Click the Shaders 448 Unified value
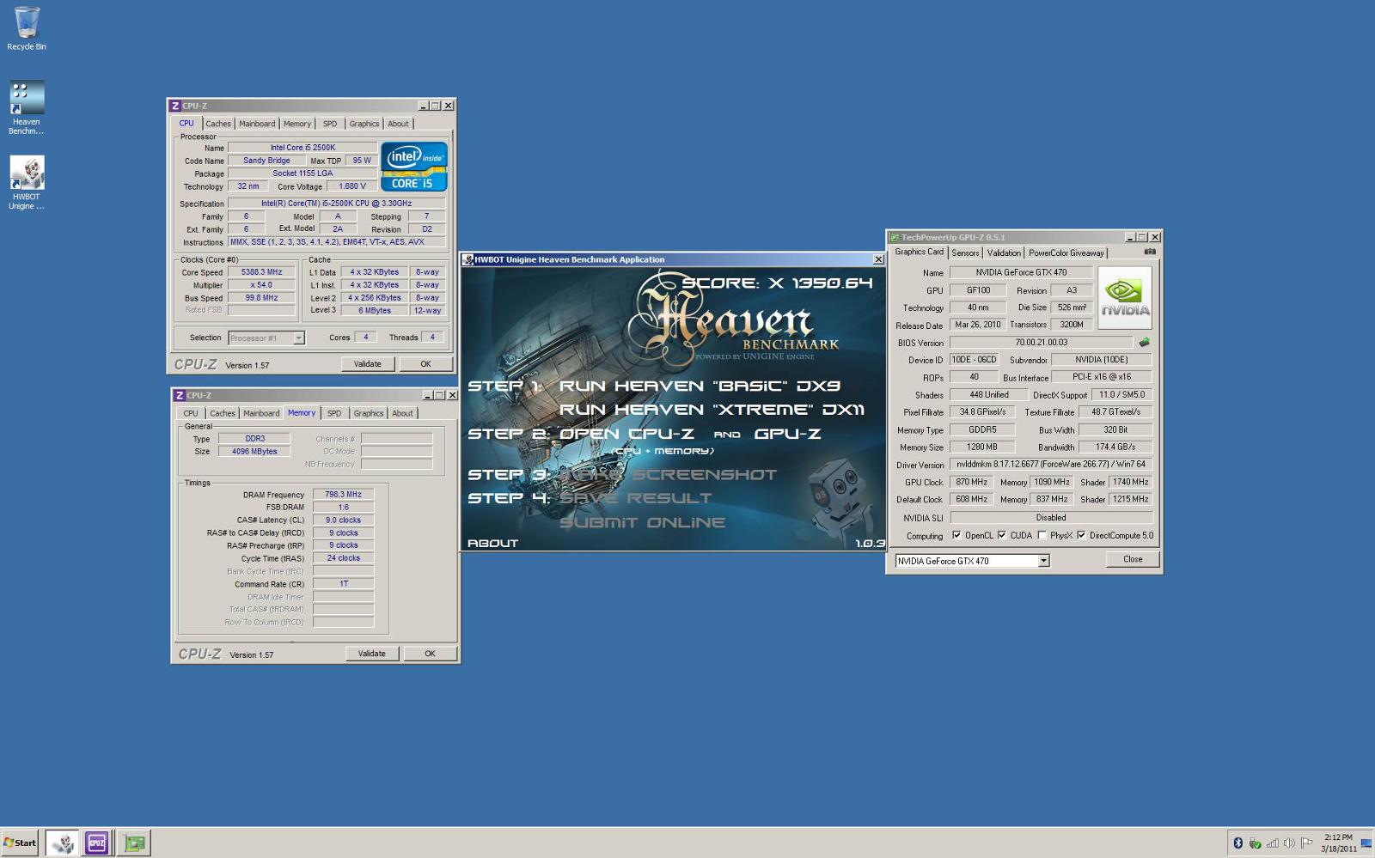This screenshot has height=858, width=1375. (988, 395)
